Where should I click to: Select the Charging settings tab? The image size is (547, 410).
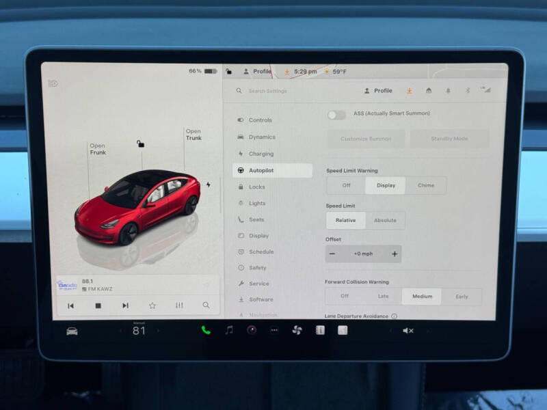click(x=263, y=153)
